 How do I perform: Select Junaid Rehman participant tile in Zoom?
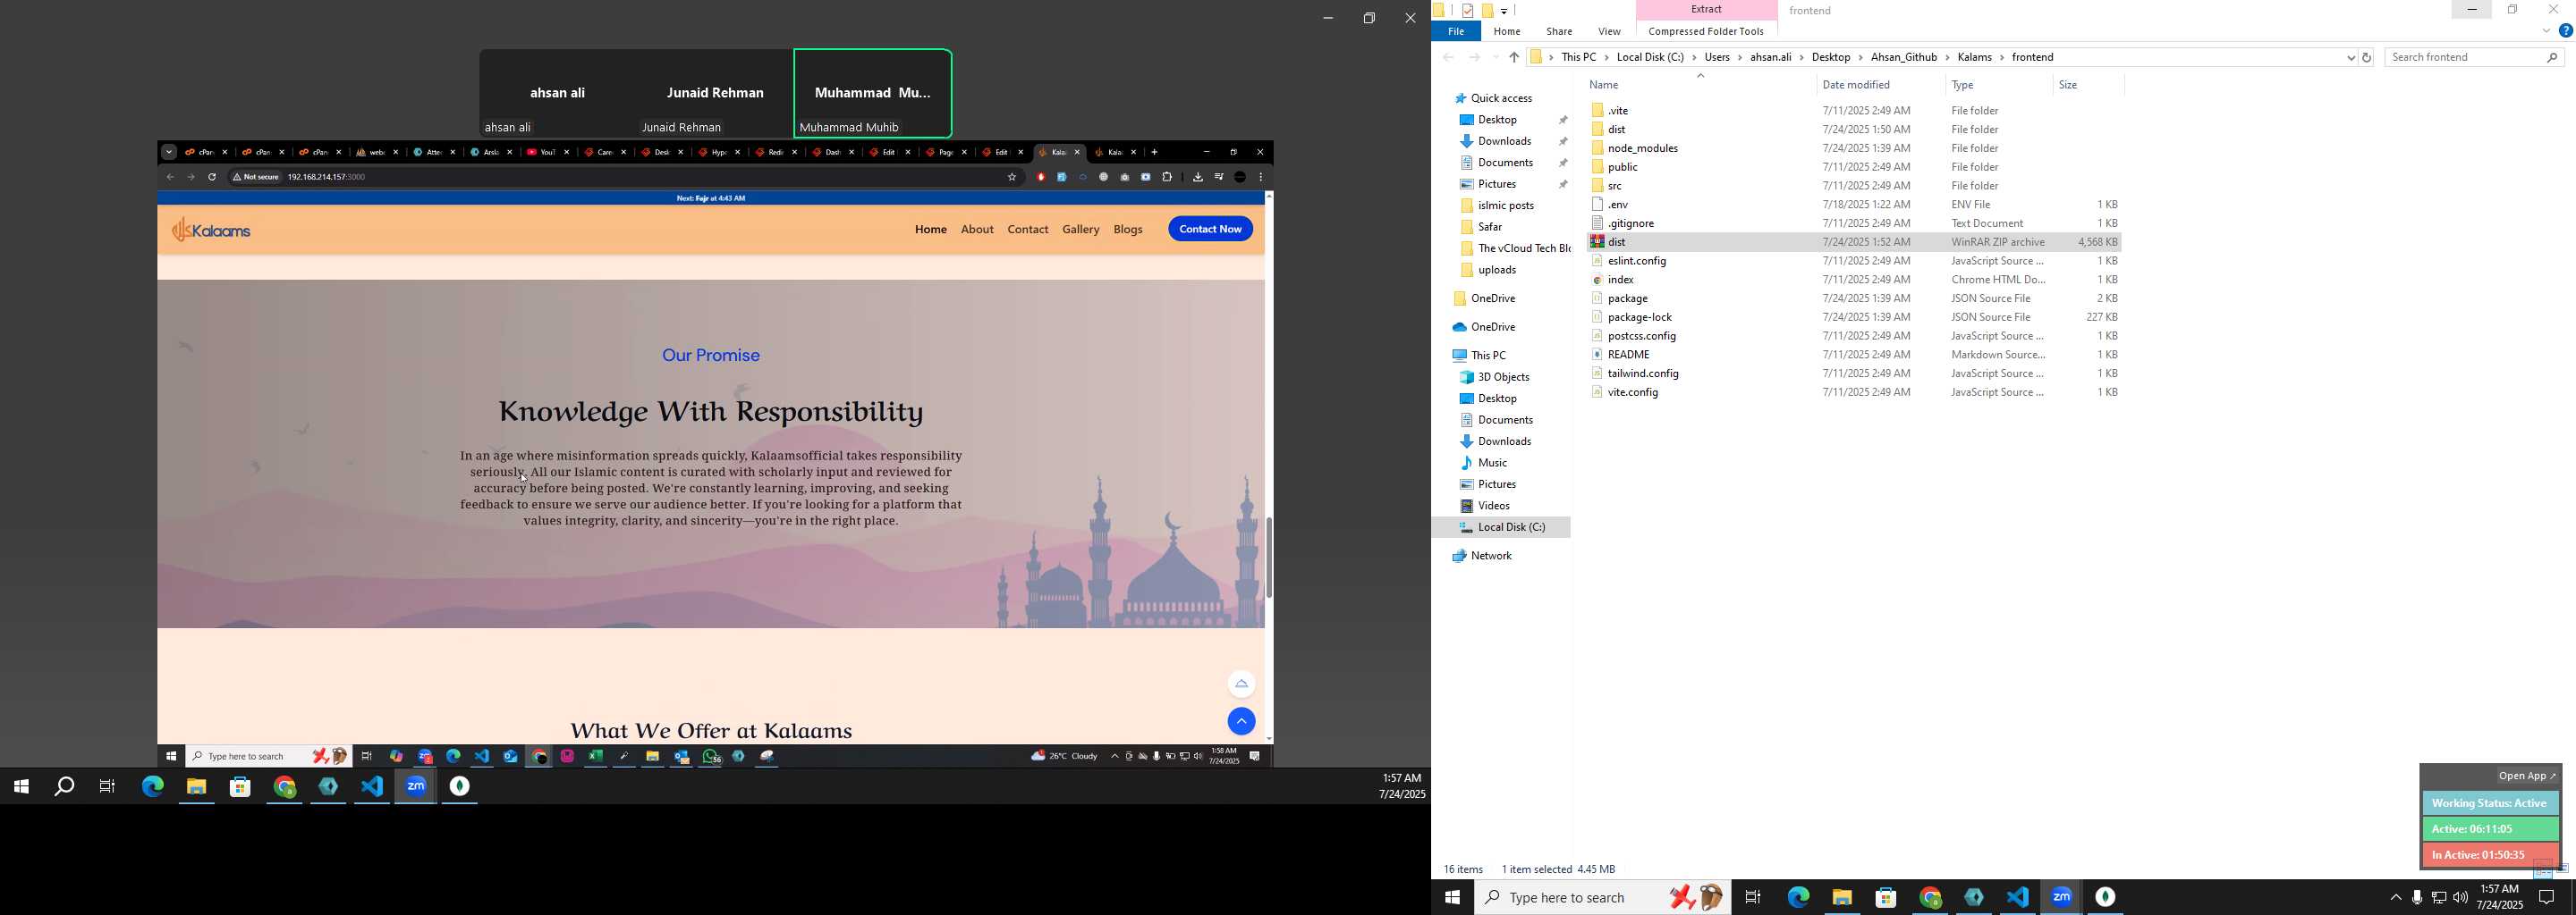pos(715,94)
